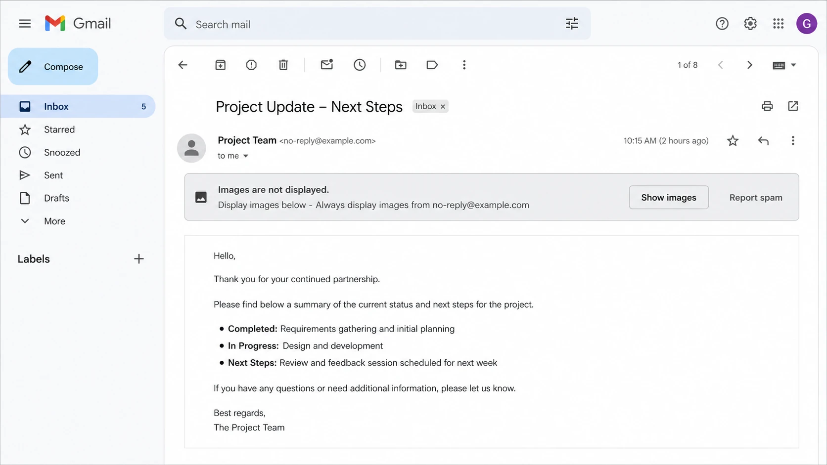The height and width of the screenshot is (465, 827).
Task: Click the 'Project Team' sender name
Action: (247, 140)
